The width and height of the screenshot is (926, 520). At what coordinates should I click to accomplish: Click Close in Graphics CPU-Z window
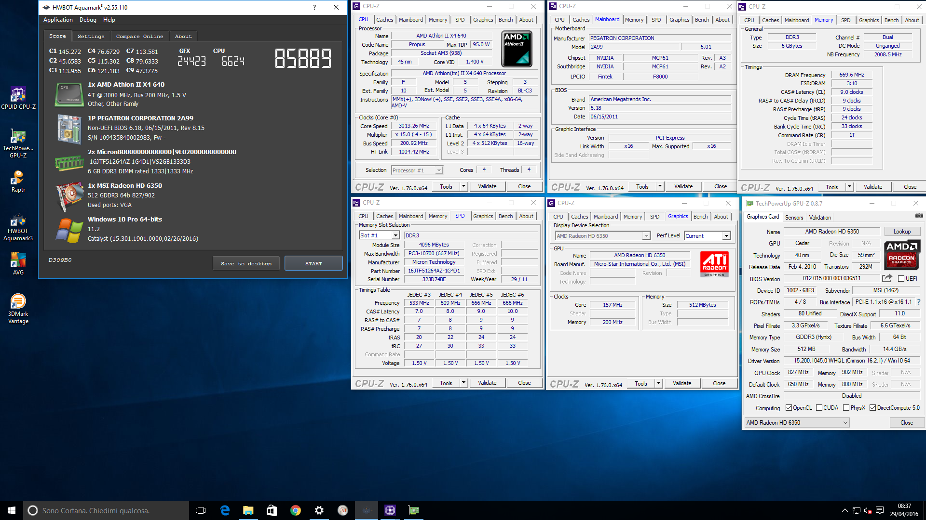pos(719,383)
